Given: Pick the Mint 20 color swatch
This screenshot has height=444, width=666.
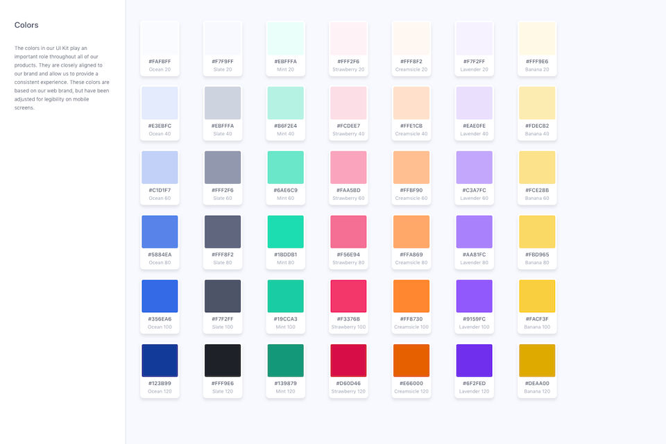Looking at the screenshot, I should pyautogui.click(x=285, y=39).
